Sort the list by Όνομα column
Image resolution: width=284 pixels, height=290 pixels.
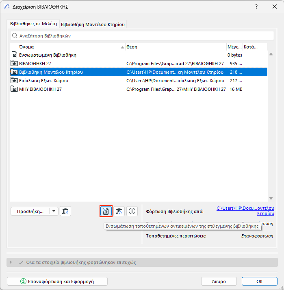(72, 47)
